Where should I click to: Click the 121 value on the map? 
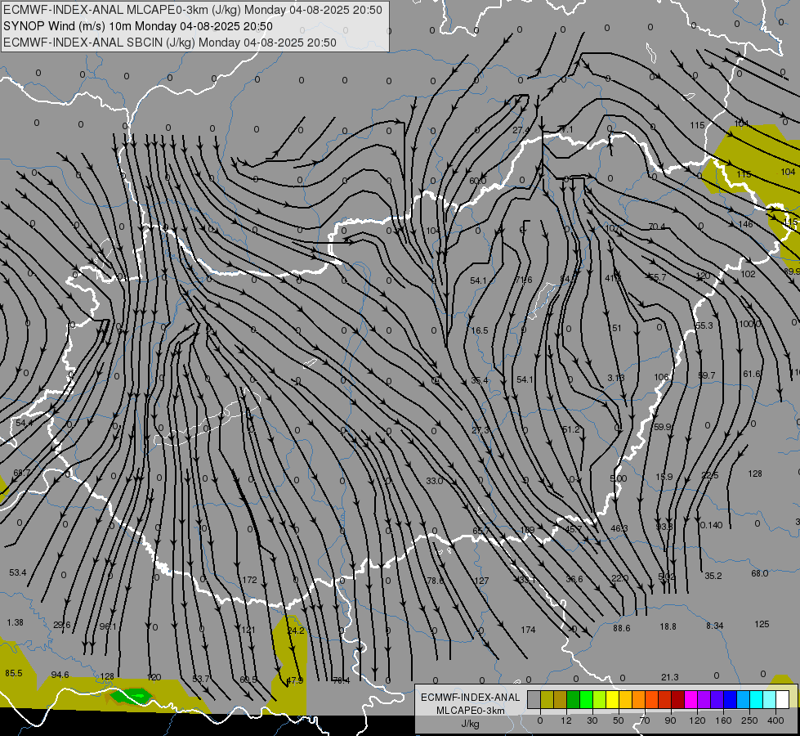pos(248,630)
